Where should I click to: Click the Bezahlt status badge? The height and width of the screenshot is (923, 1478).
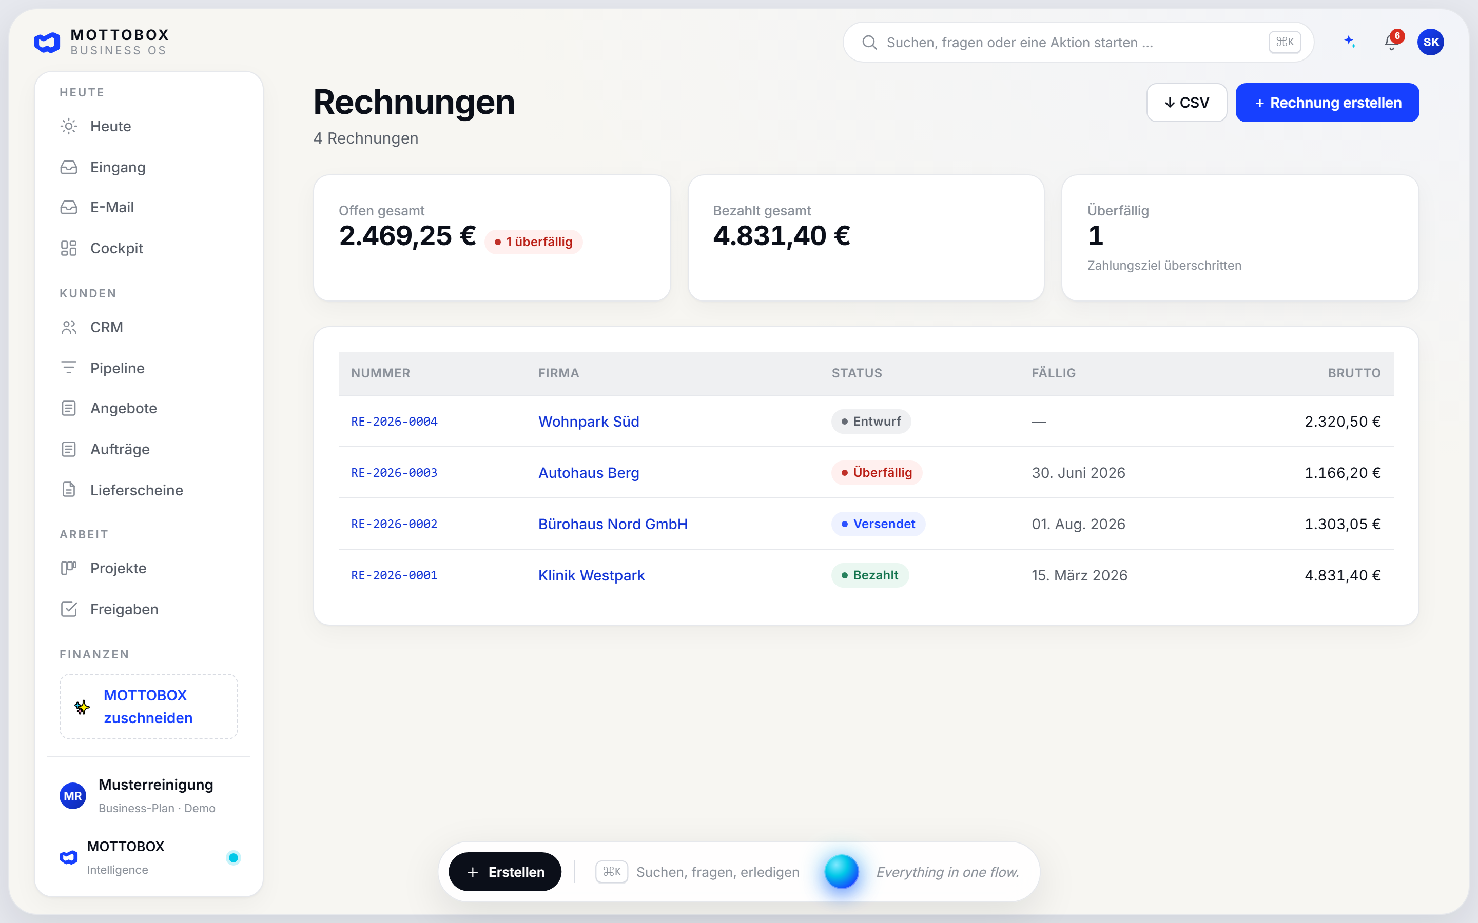[870, 575]
